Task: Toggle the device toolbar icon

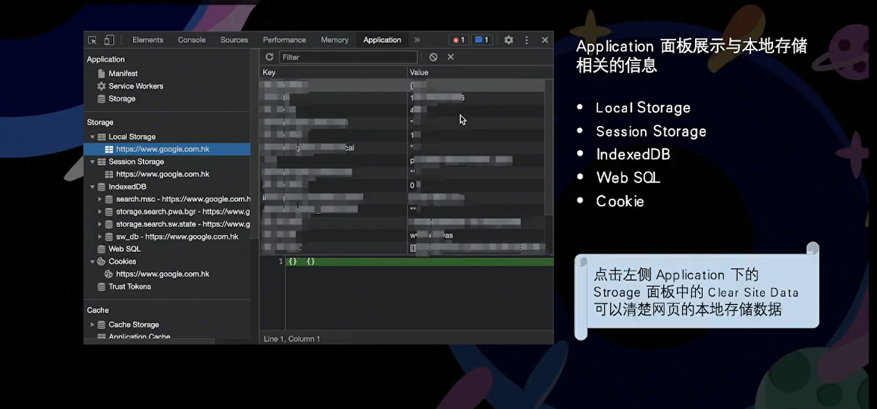Action: click(109, 40)
